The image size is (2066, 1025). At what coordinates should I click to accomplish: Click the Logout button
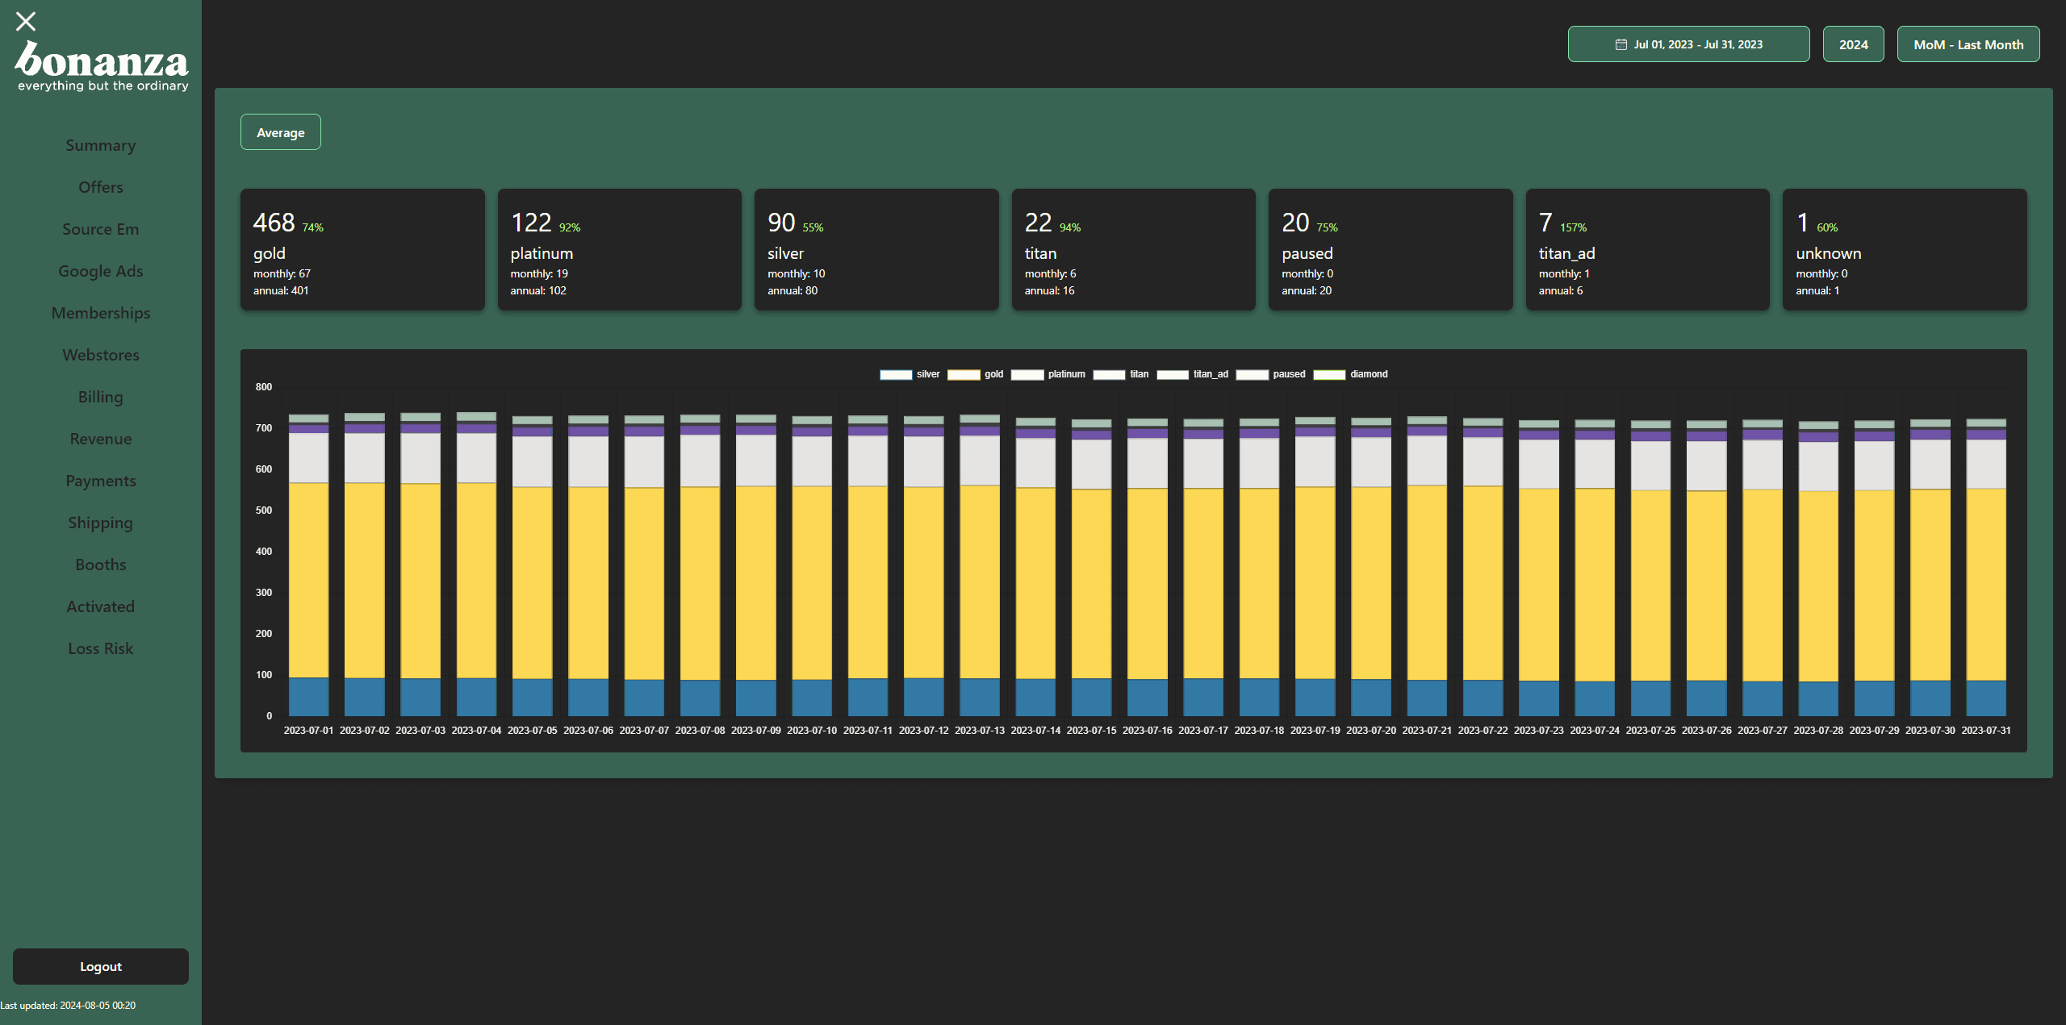[x=101, y=966]
